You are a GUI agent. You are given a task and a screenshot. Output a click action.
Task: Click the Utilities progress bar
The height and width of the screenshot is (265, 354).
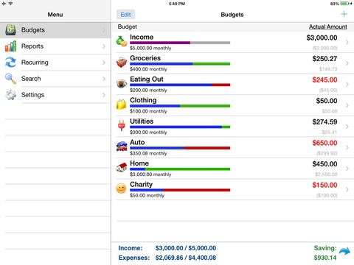(x=180, y=127)
